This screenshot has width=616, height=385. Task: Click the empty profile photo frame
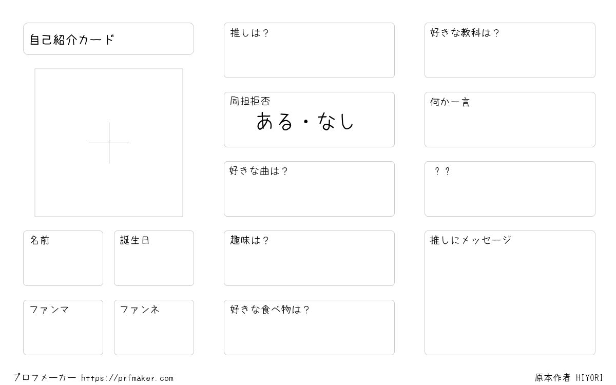coord(109,143)
